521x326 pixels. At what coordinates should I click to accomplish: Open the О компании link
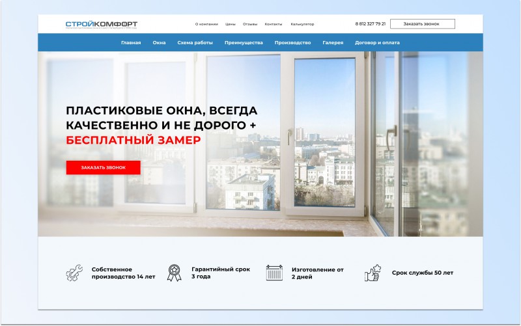206,24
